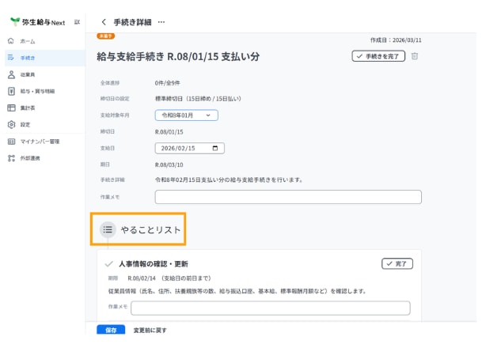The height and width of the screenshot is (348, 482).
Task: Open the calendar picker icon in 支給日
Action: [215, 148]
